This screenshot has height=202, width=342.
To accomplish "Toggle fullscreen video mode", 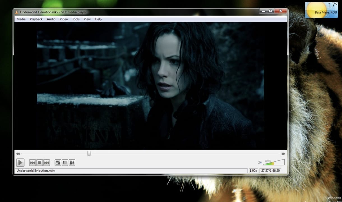I will [x=58, y=162].
